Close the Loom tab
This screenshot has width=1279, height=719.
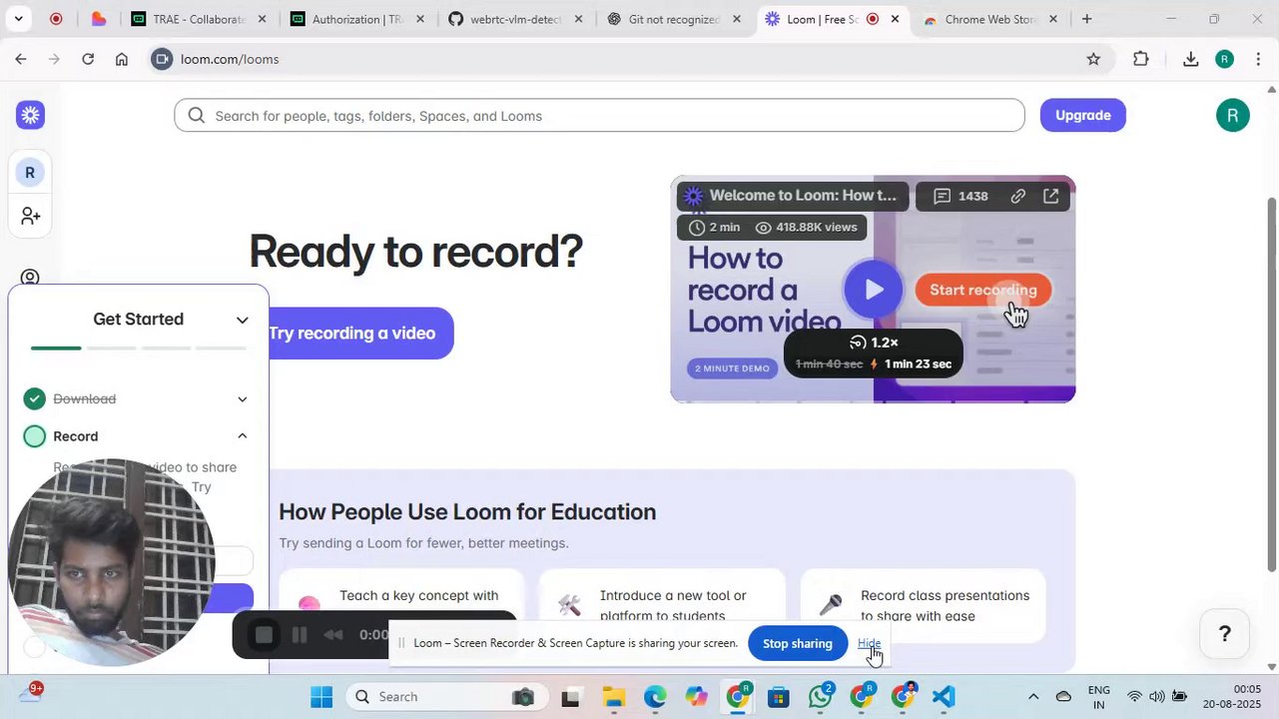point(895,19)
